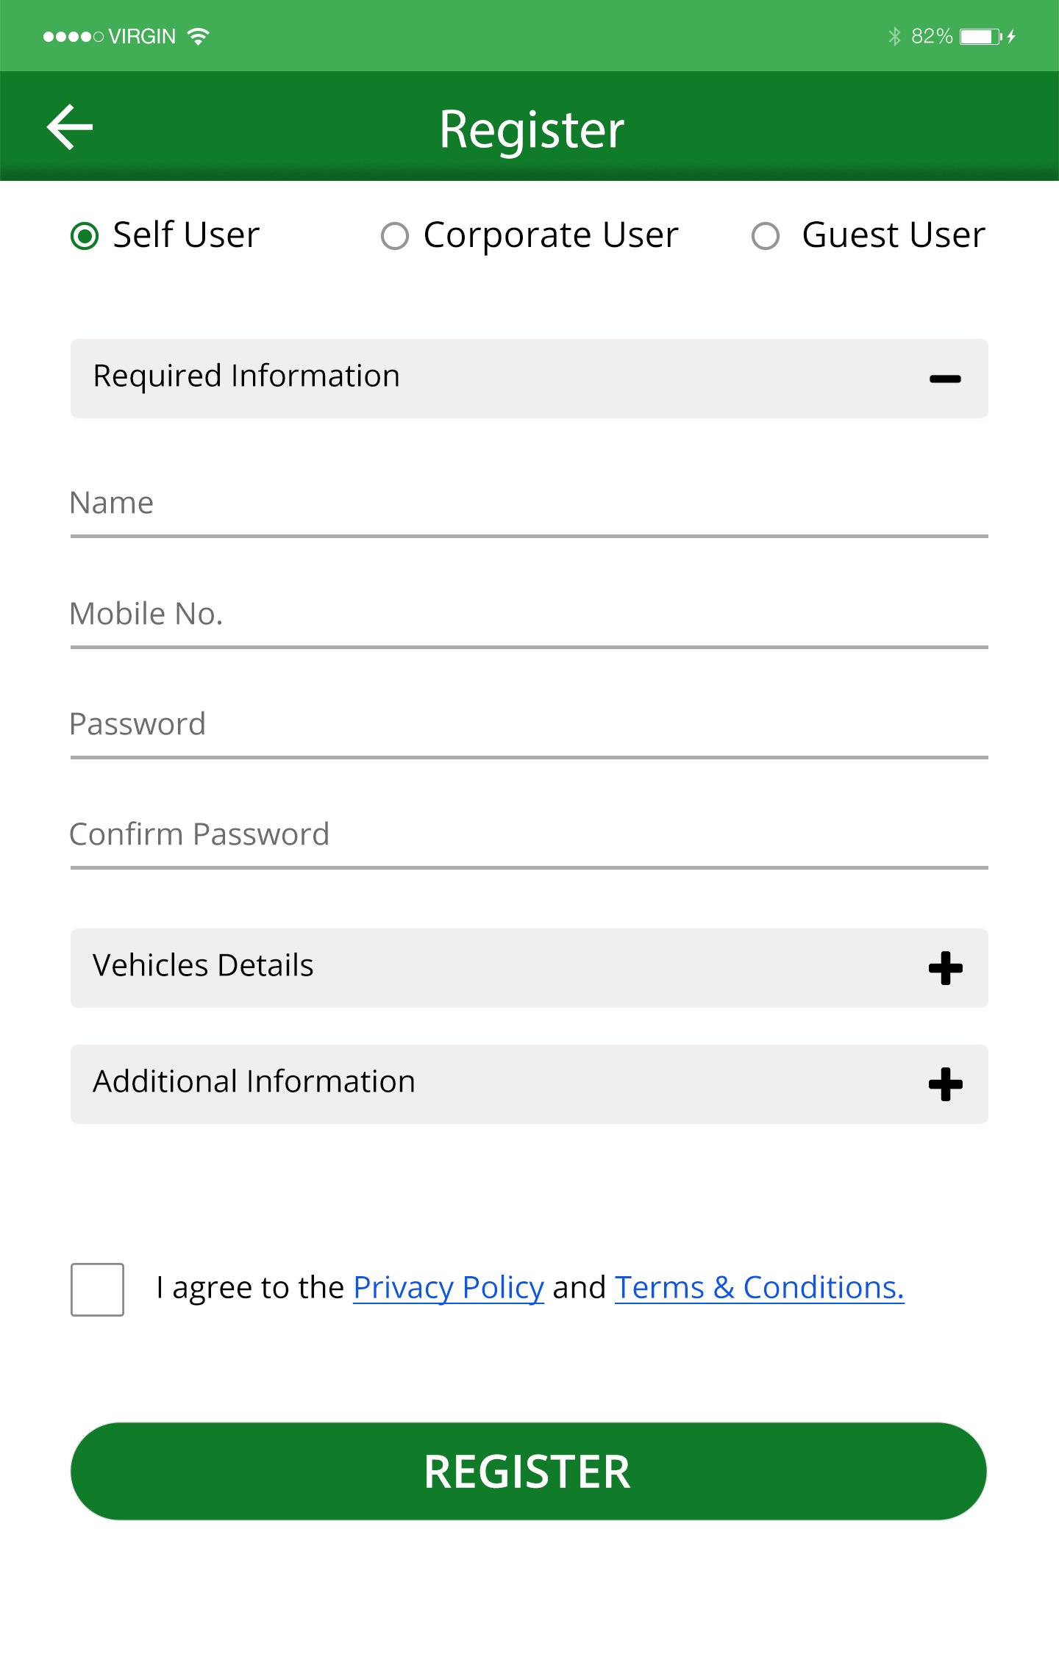The image size is (1059, 1654).
Task: Tap the signal strength dots
Action: click(x=73, y=37)
